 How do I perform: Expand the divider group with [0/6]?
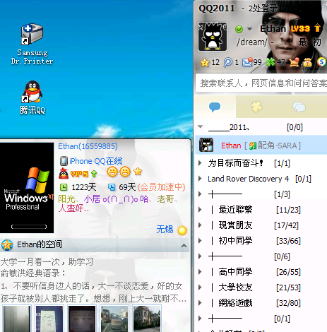click(x=200, y=256)
